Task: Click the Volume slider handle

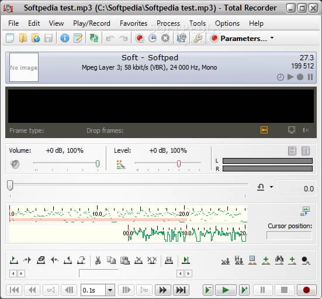Action: tap(98, 164)
